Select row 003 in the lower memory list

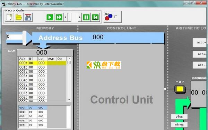click(x=33, y=121)
